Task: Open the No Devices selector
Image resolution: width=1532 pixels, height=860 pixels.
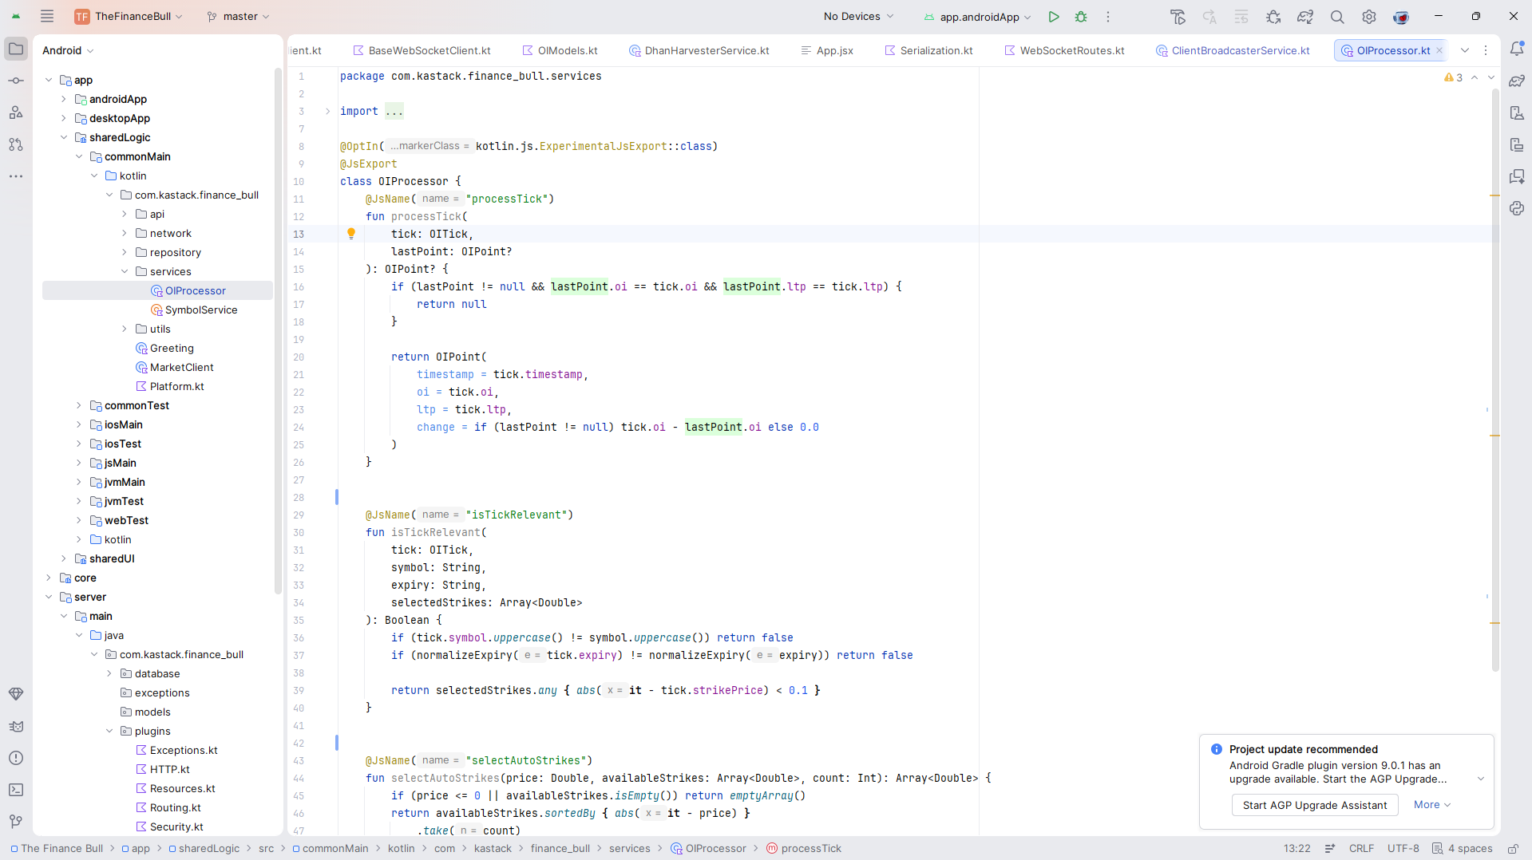Action: tap(858, 16)
